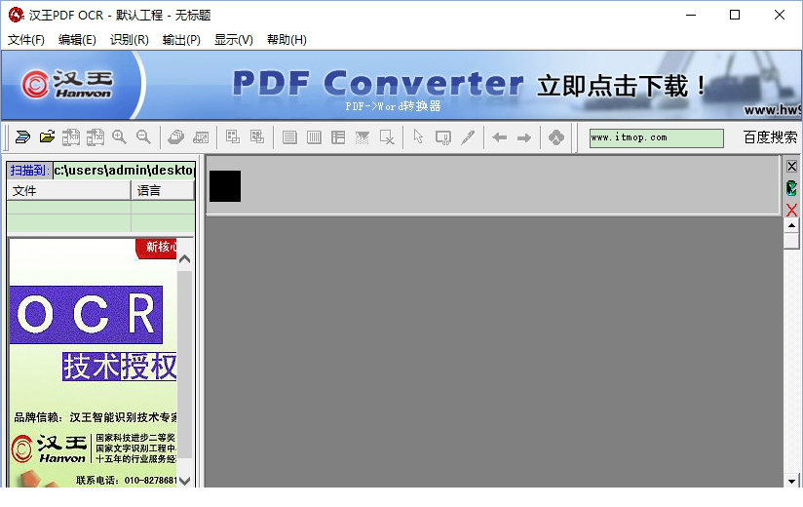Open the 识别(R) menu
This screenshot has width=803, height=507.
[x=130, y=40]
